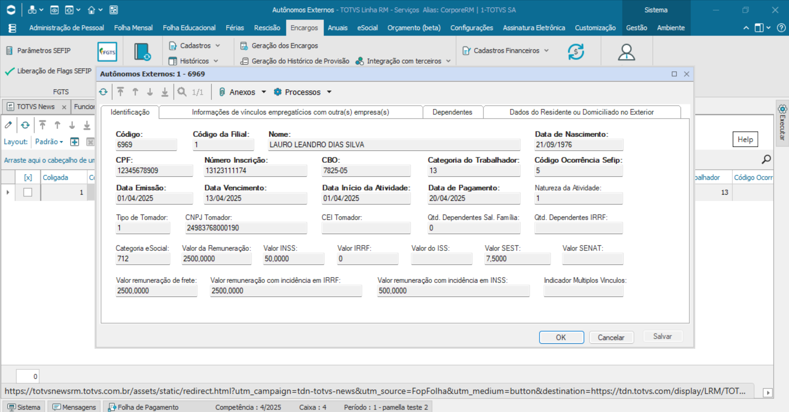789x412 pixels.
Task: Go to first record in dialog toolbar
Action: pos(120,92)
